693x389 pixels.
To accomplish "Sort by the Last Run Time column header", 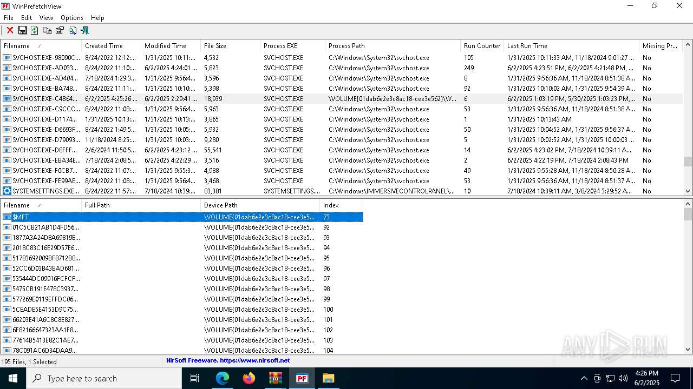I will 571,46.
